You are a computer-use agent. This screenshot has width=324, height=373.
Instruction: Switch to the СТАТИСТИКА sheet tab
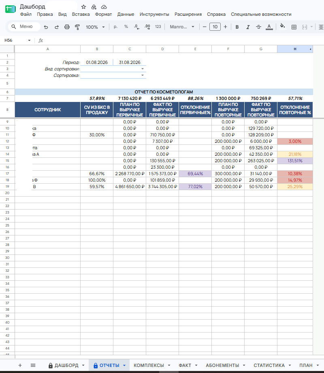tap(269, 365)
